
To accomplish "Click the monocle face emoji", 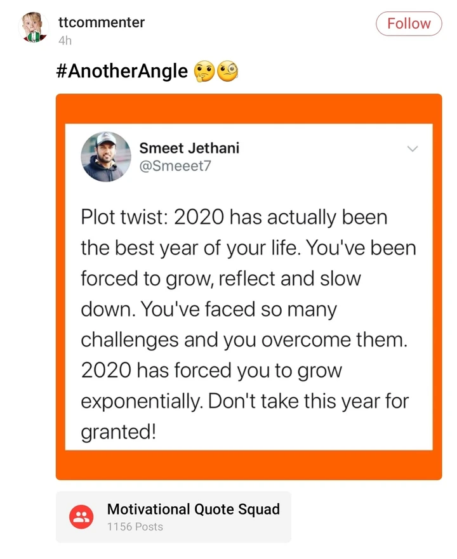I will coord(227,71).
